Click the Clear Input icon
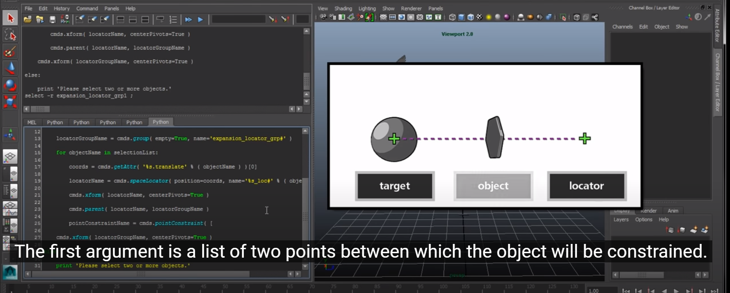 pos(92,19)
